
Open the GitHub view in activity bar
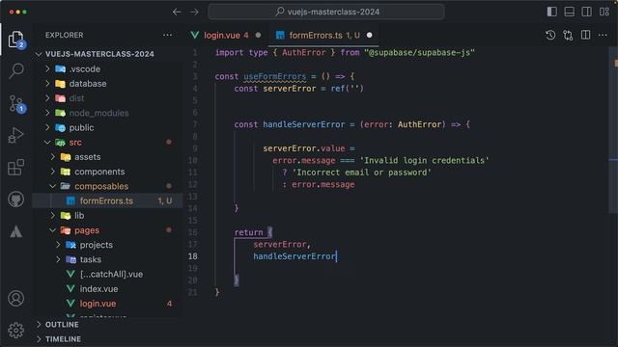(x=16, y=200)
